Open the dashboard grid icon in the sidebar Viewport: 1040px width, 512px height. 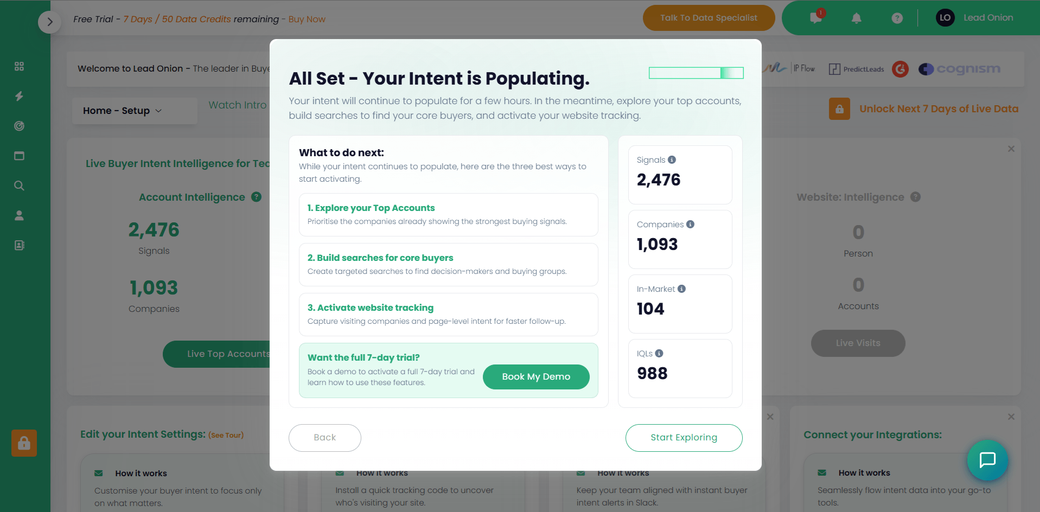click(19, 66)
